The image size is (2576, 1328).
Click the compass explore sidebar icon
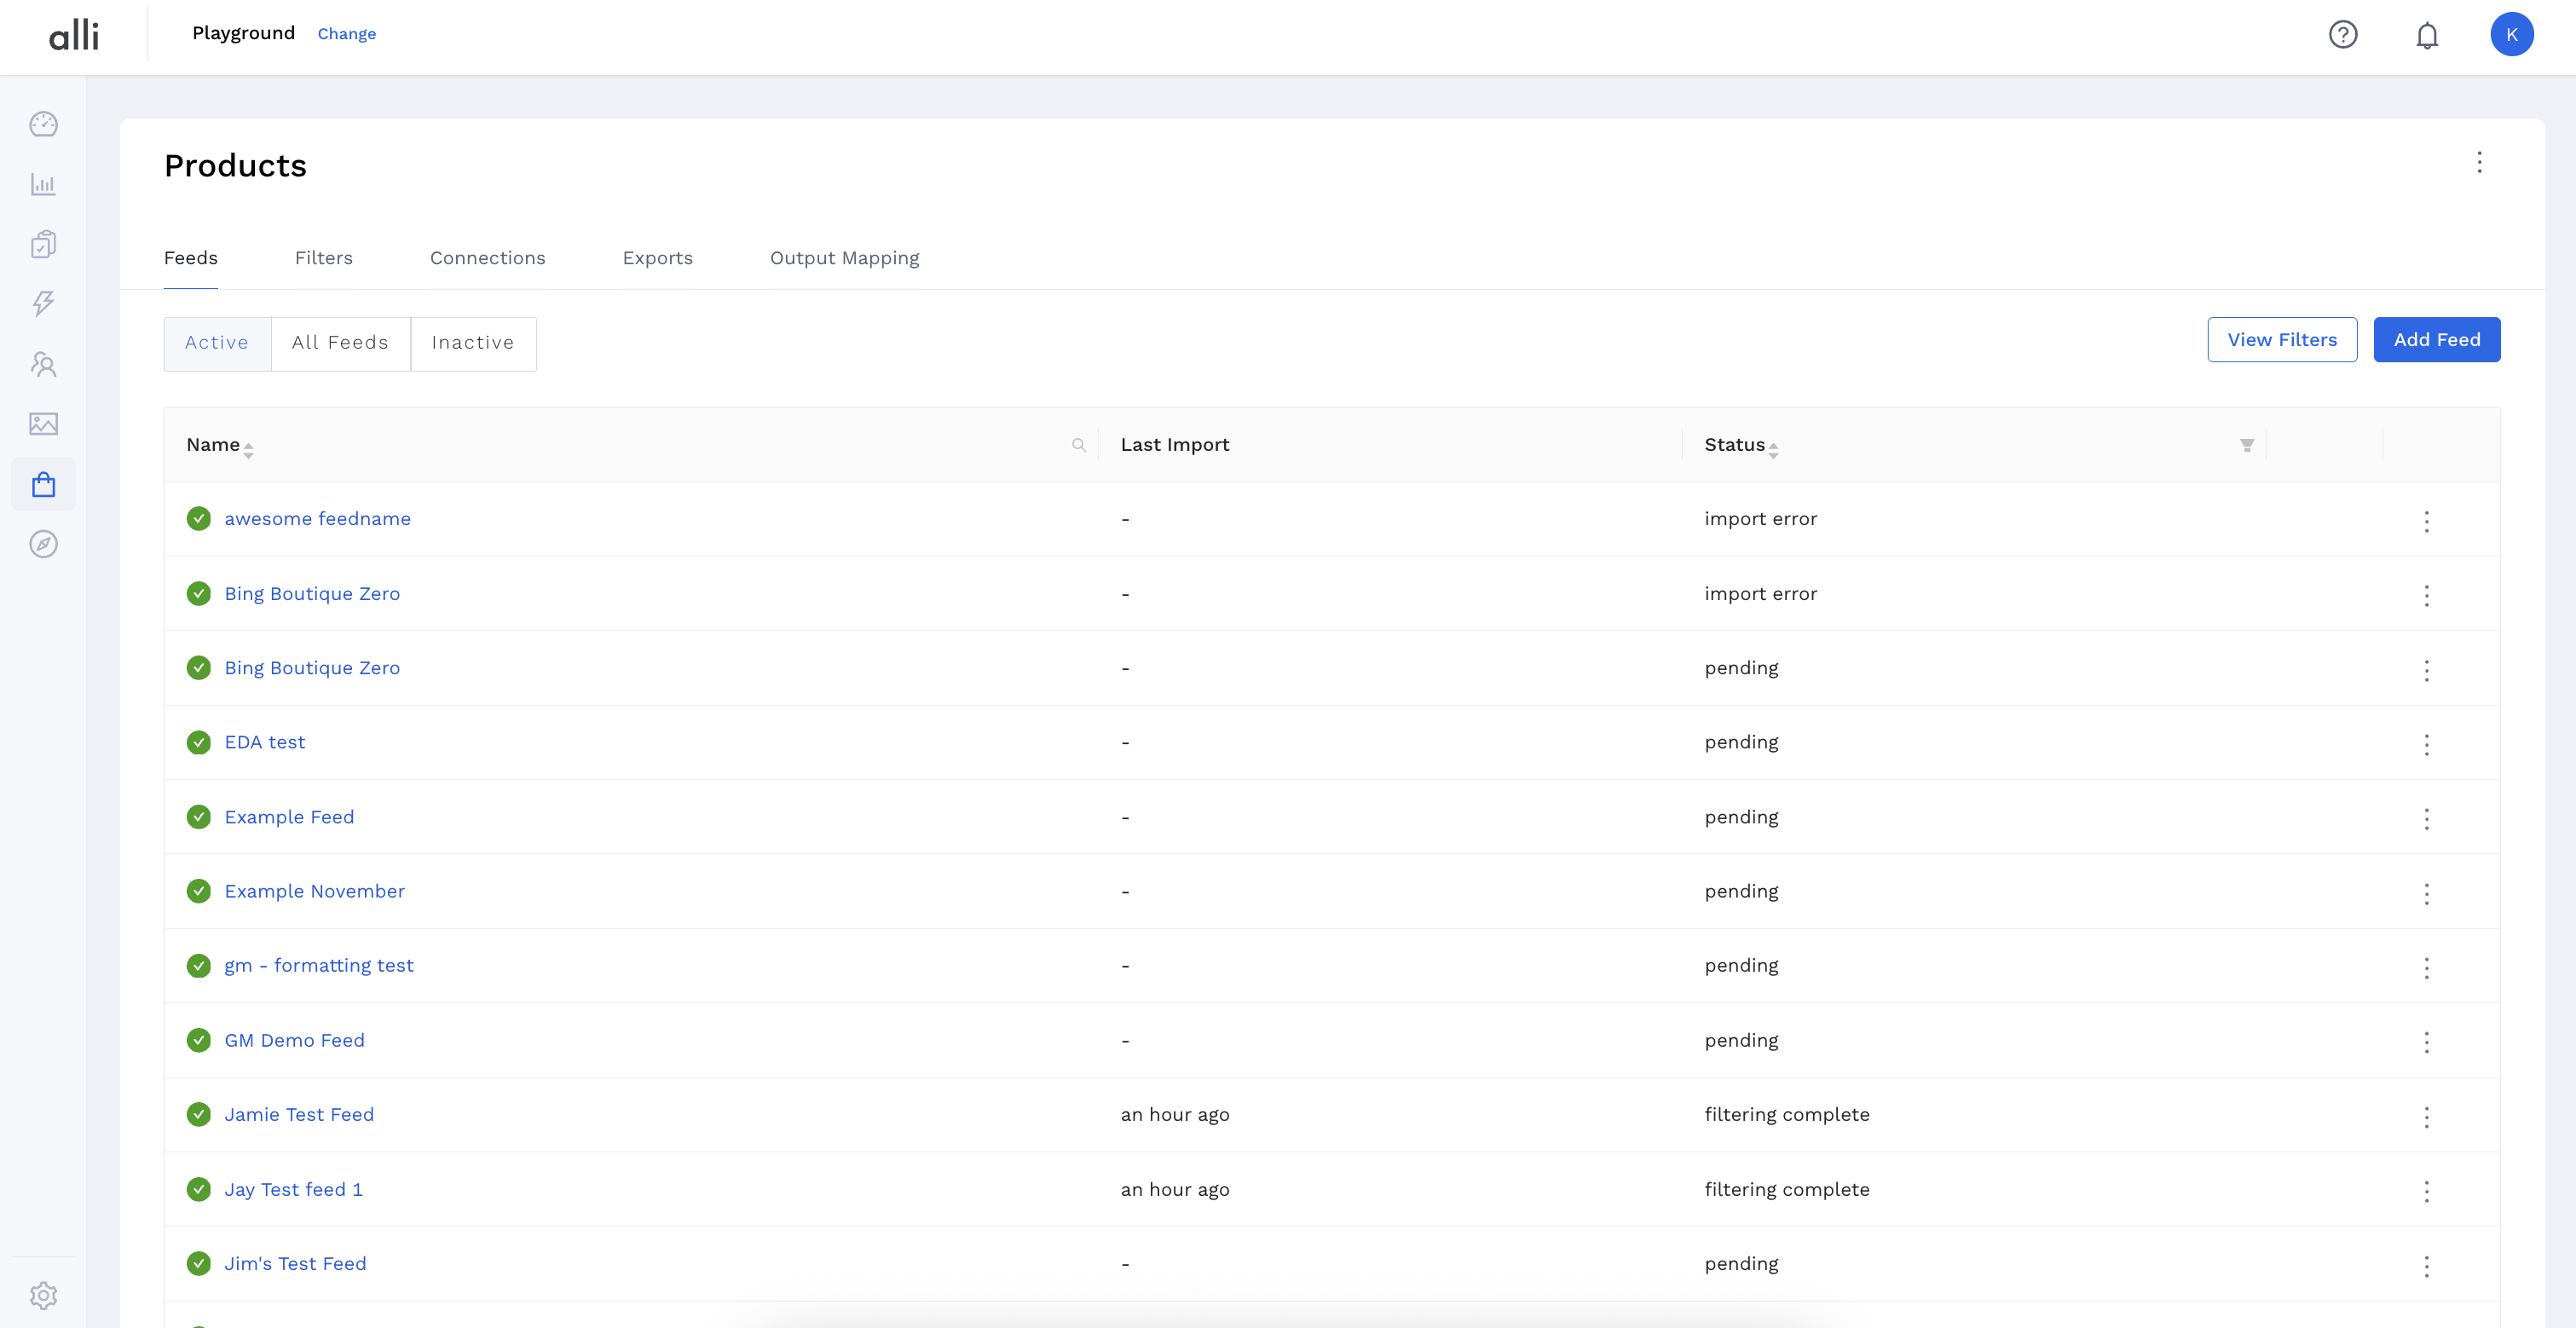43,544
